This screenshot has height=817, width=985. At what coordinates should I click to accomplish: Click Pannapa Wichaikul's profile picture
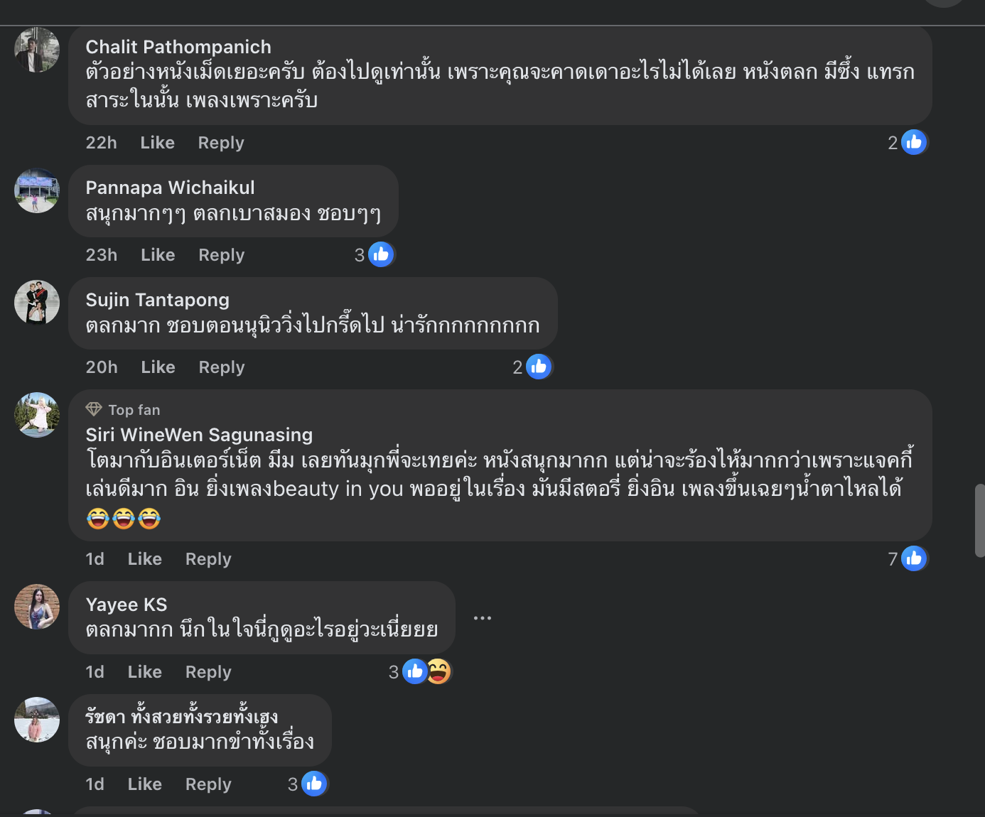pos(37,190)
